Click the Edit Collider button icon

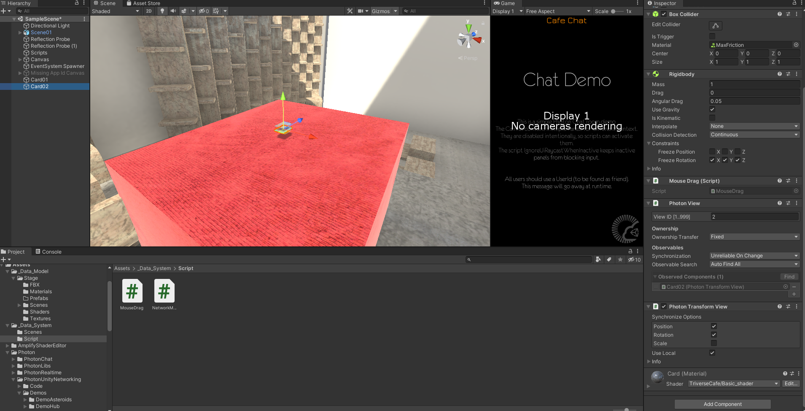pyautogui.click(x=715, y=26)
